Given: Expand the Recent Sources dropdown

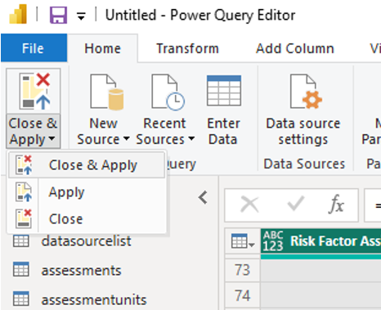Looking at the screenshot, I should pos(191,138).
